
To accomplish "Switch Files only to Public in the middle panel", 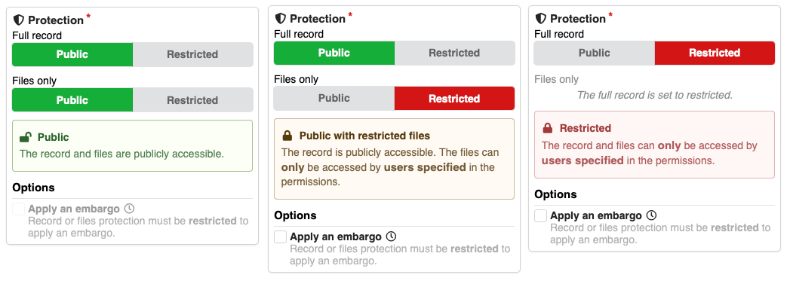I will pyautogui.click(x=334, y=99).
